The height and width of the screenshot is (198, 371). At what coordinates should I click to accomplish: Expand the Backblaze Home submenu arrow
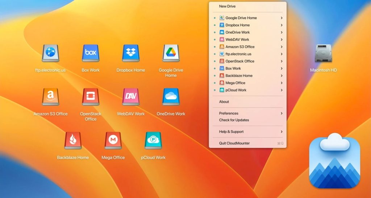click(x=282, y=75)
